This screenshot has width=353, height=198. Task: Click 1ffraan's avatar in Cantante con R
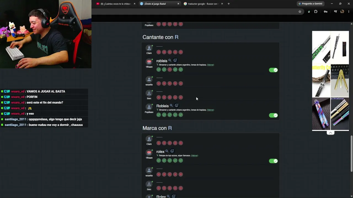(149, 62)
